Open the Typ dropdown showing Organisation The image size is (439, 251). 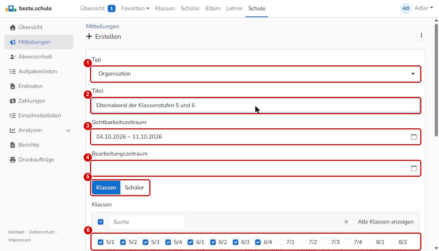coord(256,74)
